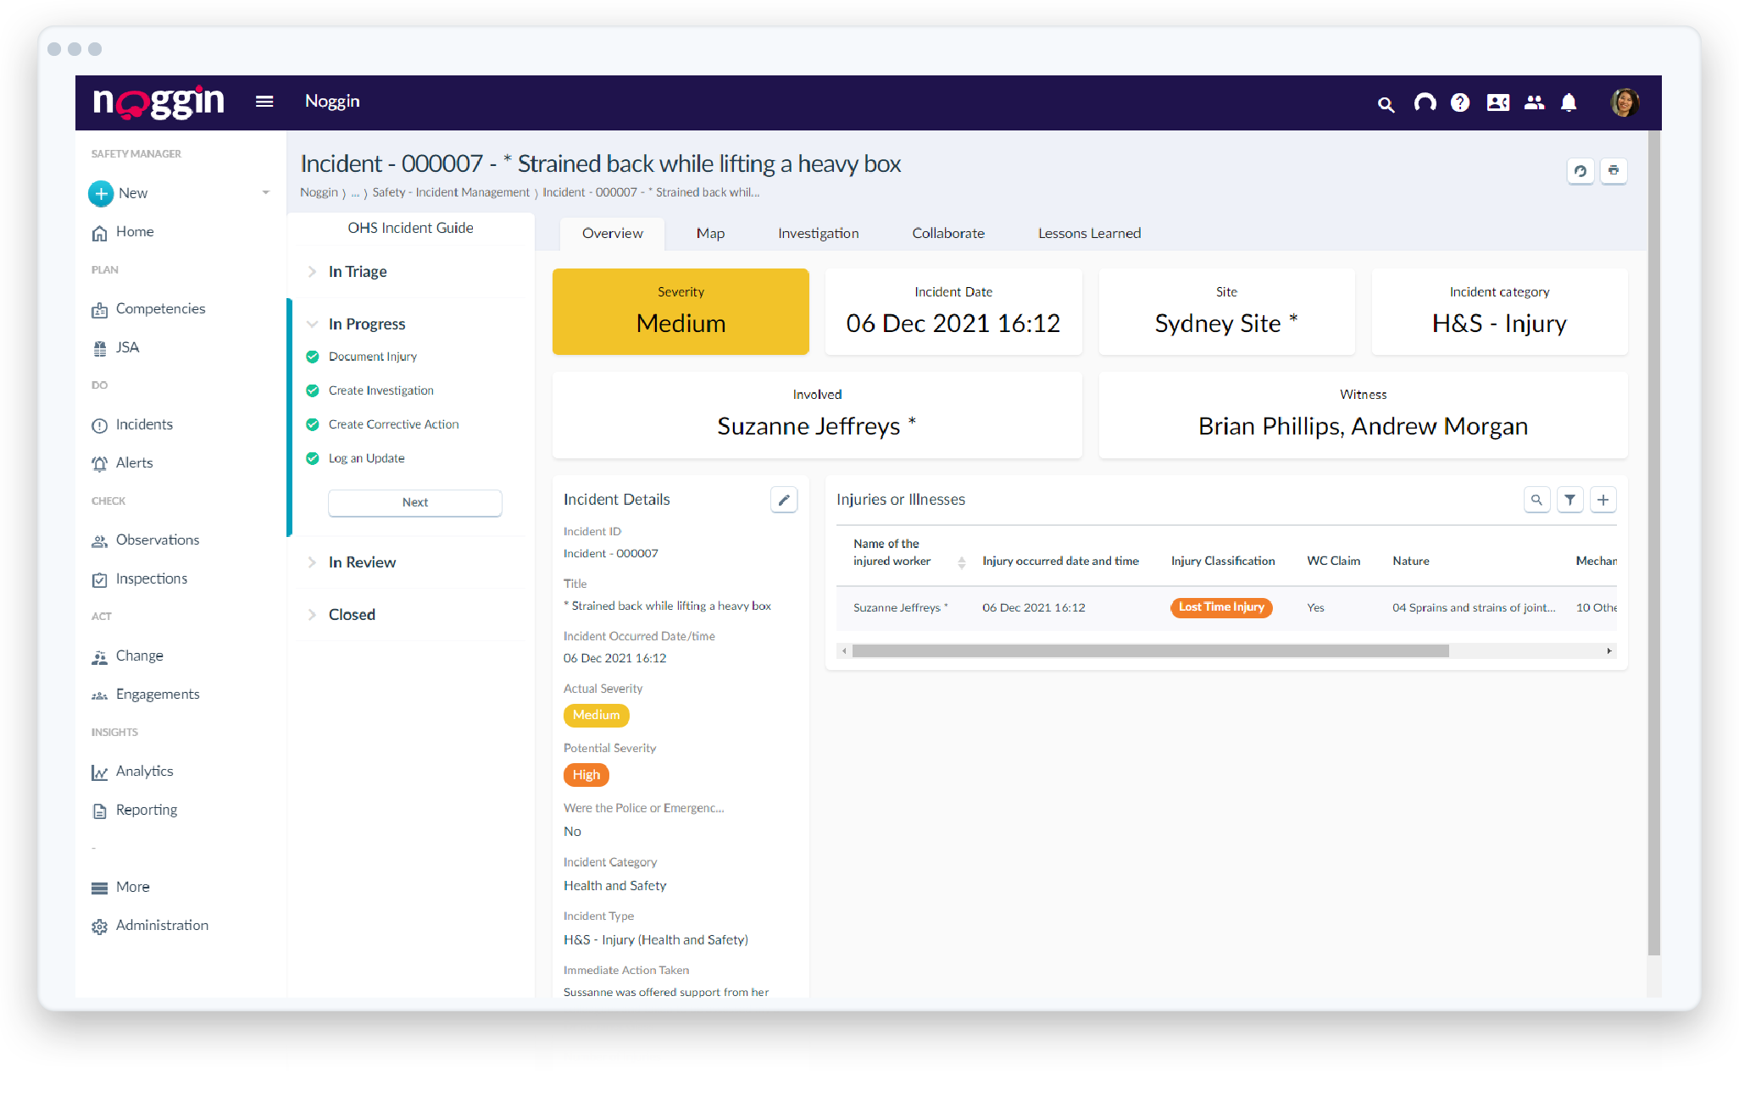Open the Analytics section in sidebar
The height and width of the screenshot is (1096, 1739).
[x=144, y=771]
